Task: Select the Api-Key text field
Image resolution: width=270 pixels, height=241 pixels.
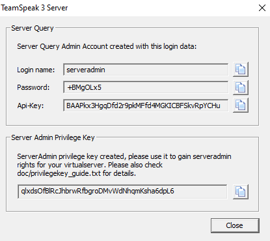Action: click(146, 106)
